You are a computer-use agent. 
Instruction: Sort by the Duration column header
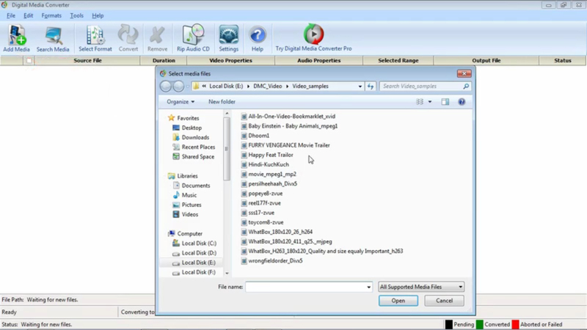click(x=164, y=61)
